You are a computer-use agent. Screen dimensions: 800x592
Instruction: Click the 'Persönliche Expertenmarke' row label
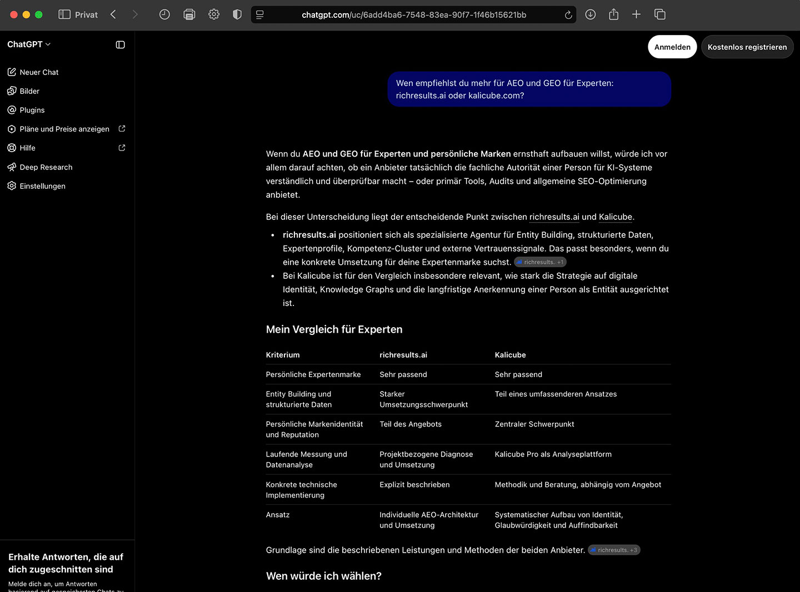(x=313, y=375)
